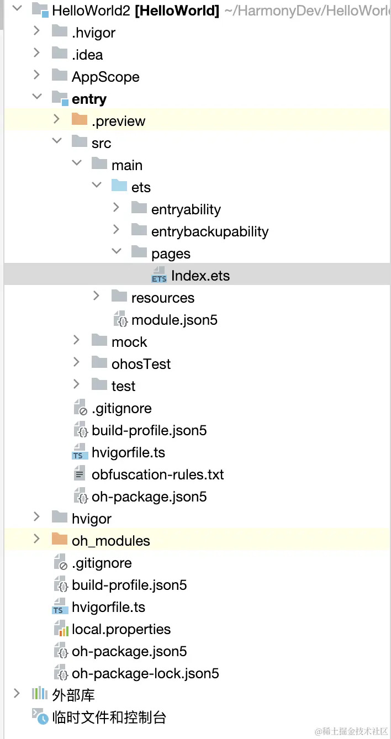Image resolution: width=391 pixels, height=739 pixels.
Task: Select the entrybackupability folder
Action: tap(210, 231)
